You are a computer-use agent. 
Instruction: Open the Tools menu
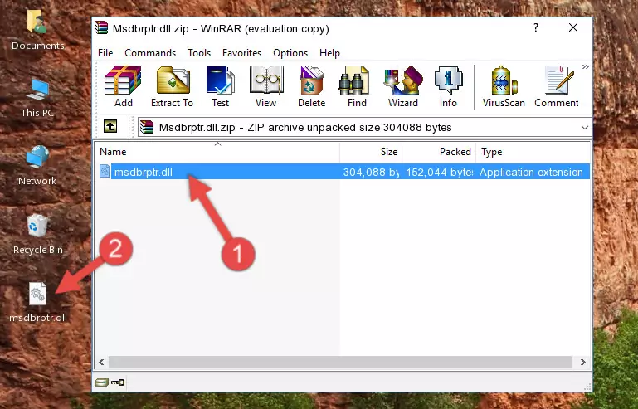[199, 53]
